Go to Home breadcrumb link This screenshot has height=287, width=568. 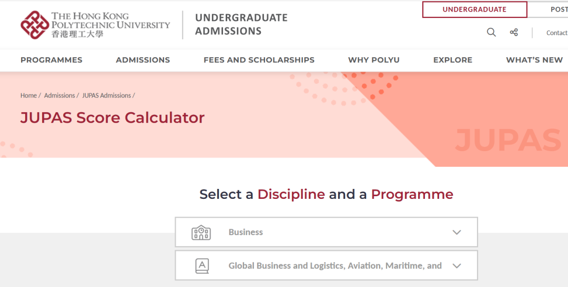tap(28, 95)
